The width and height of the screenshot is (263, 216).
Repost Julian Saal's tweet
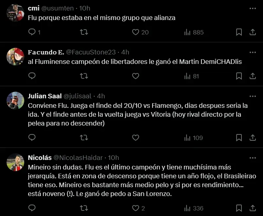click(x=84, y=138)
